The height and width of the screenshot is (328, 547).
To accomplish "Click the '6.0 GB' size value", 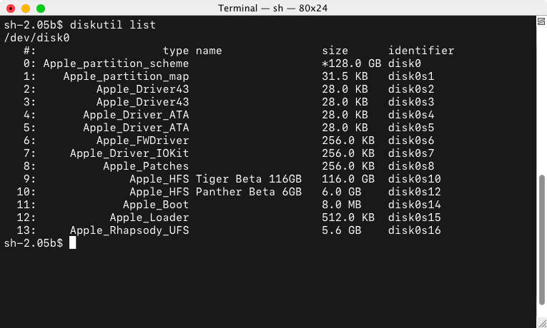I will tap(342, 192).
